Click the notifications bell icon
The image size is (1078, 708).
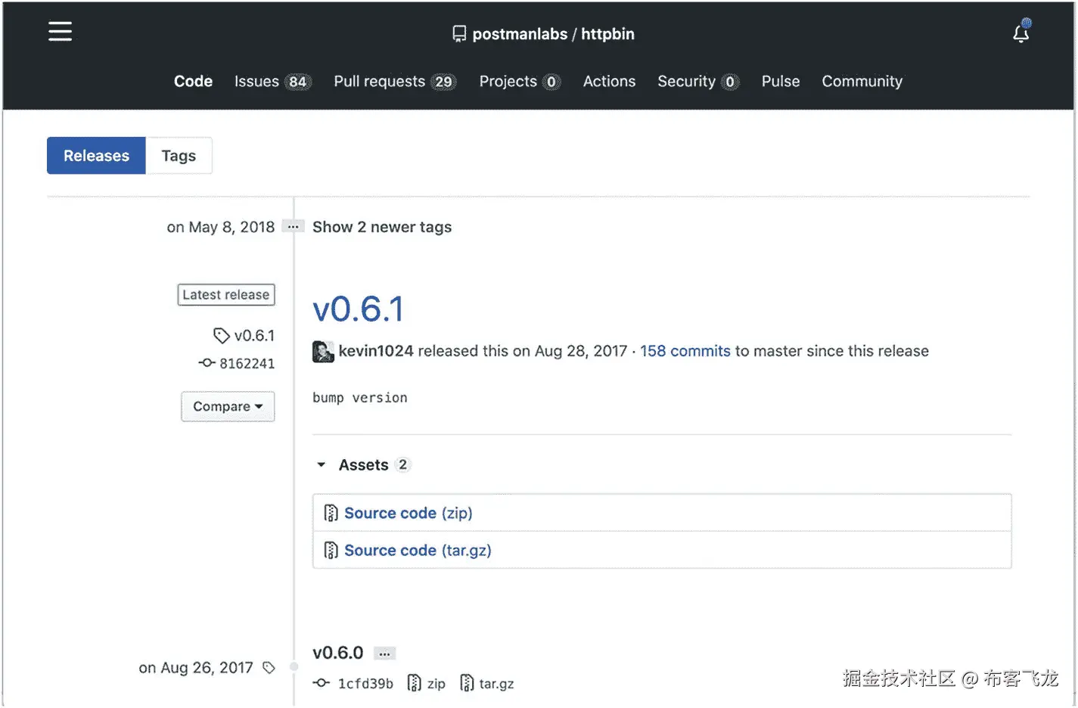1021,33
